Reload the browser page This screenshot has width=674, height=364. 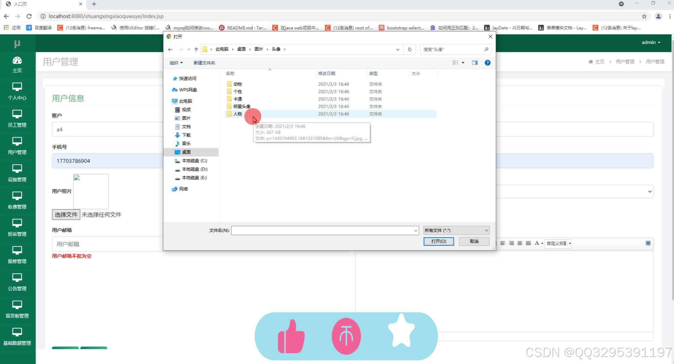click(29, 16)
